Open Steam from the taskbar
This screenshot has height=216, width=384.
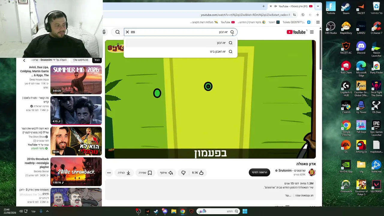[156, 211]
